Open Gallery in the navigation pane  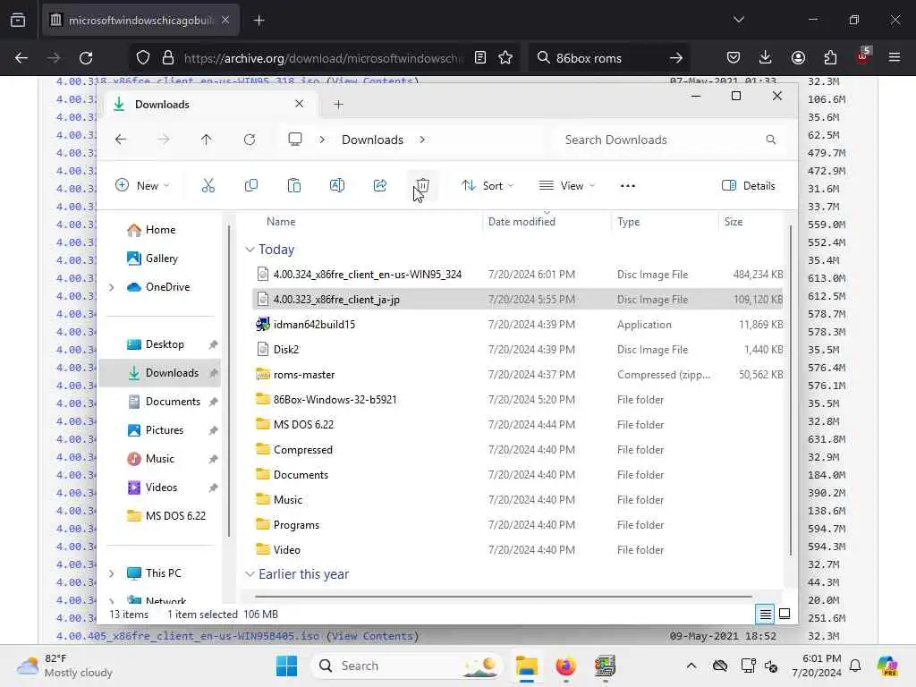click(161, 259)
